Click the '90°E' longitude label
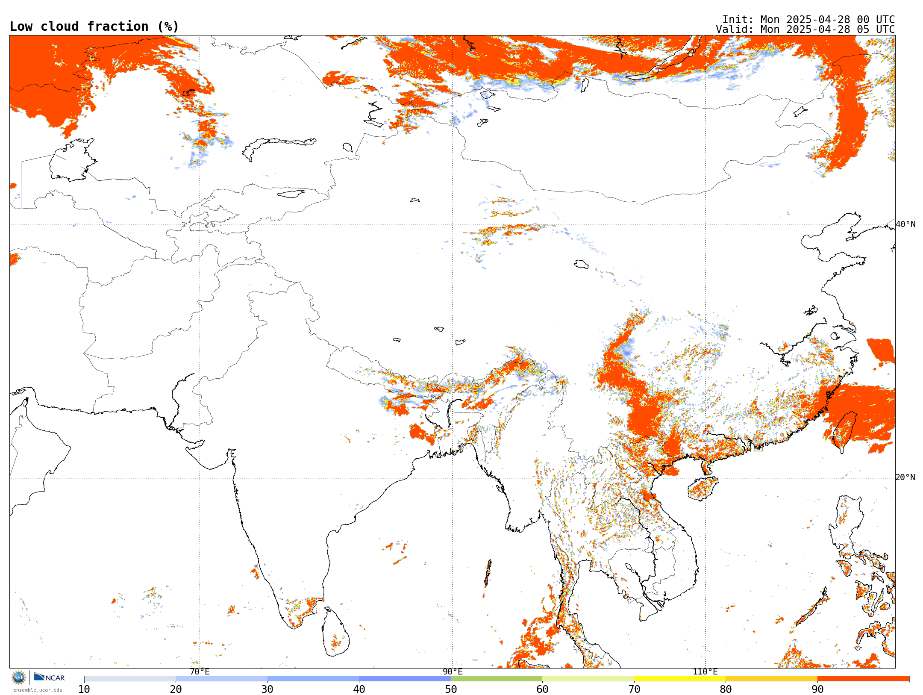The width and height of the screenshot is (923, 695). click(453, 672)
